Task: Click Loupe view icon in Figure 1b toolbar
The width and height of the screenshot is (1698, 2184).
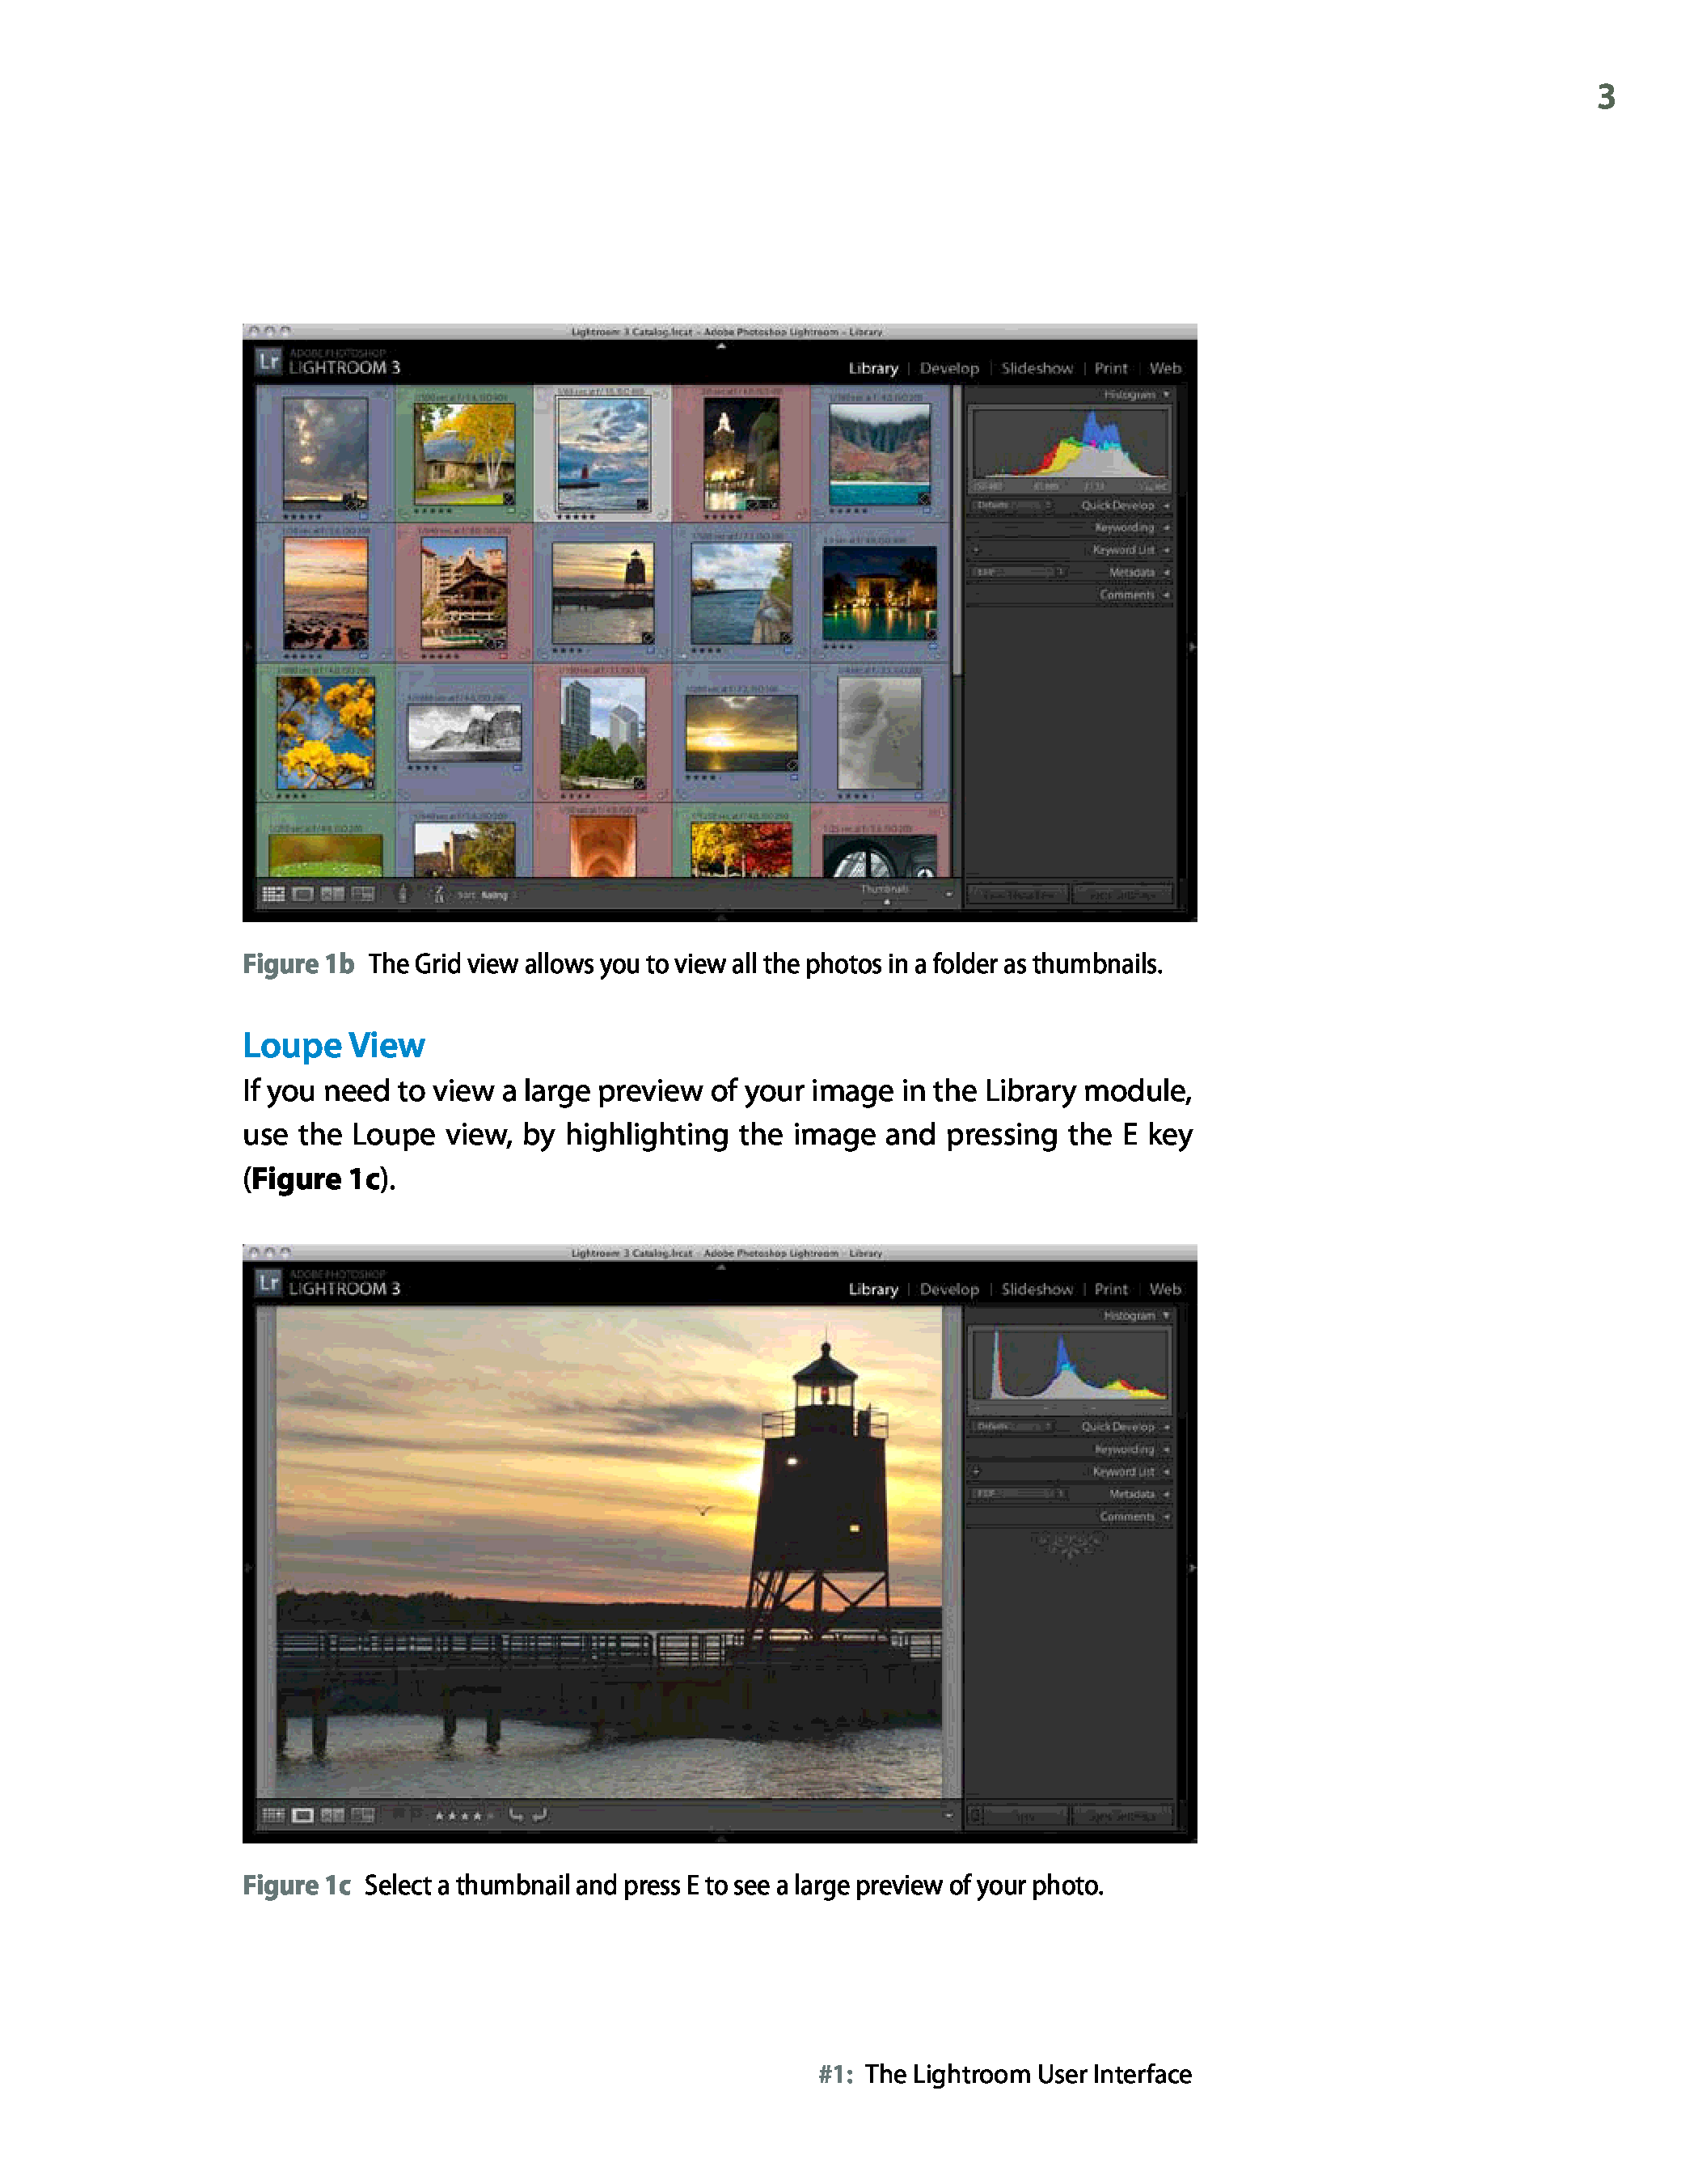Action: click(303, 894)
